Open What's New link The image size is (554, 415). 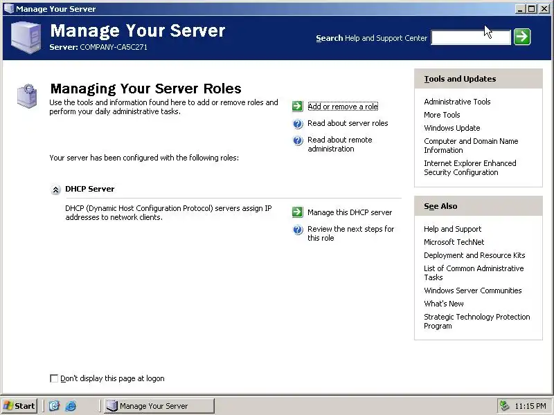[x=444, y=304]
